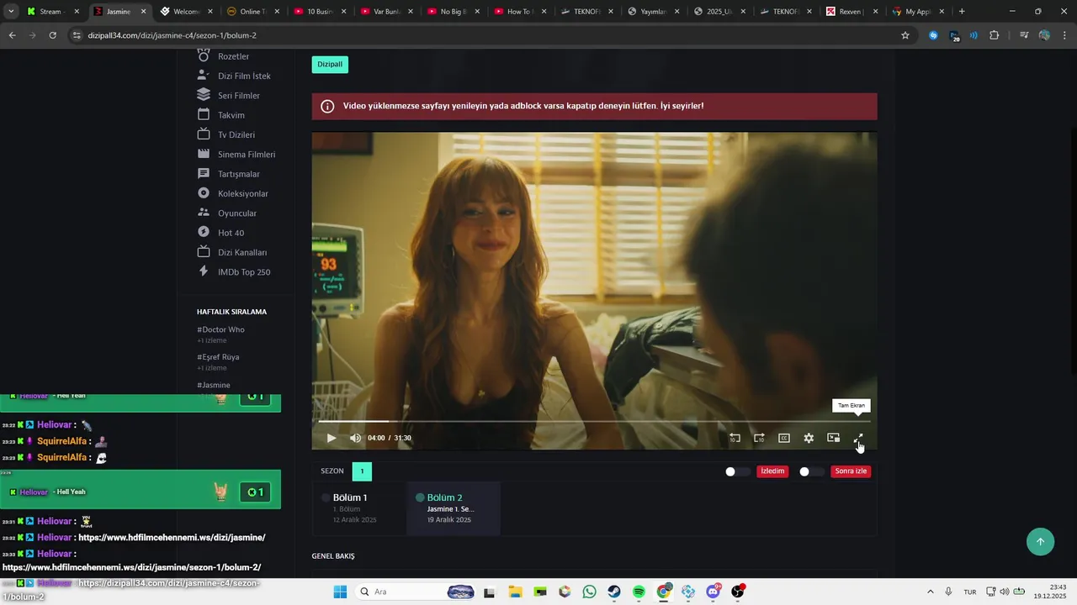
Task: Show hidden system tray icons
Action: pyautogui.click(x=930, y=592)
